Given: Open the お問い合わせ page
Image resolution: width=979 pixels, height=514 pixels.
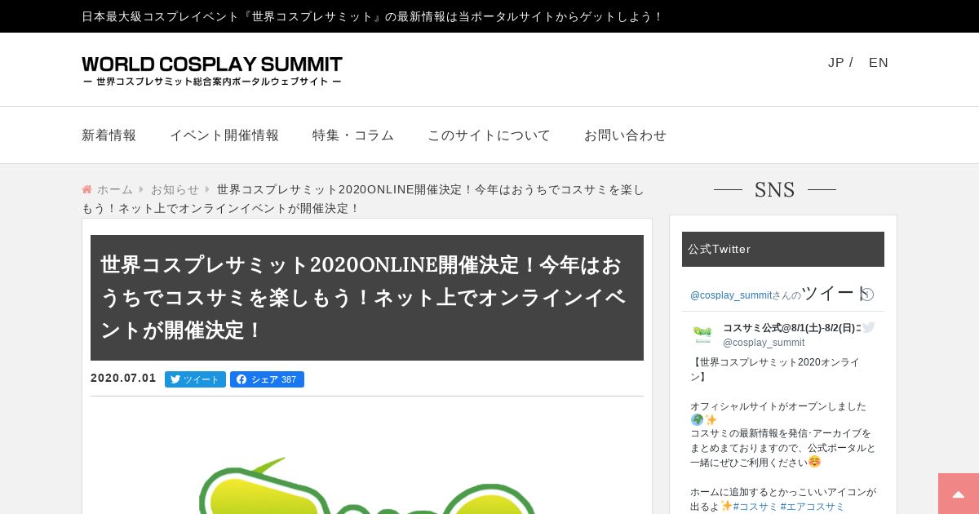Looking at the screenshot, I should pos(626,135).
